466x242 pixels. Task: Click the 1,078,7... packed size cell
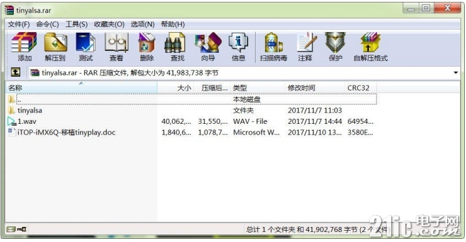tap(213, 132)
